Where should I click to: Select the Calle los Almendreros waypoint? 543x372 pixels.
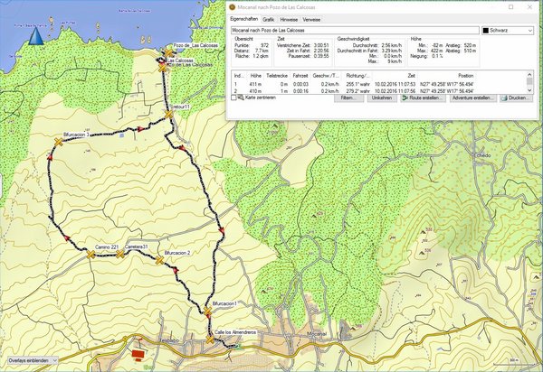tap(209, 340)
